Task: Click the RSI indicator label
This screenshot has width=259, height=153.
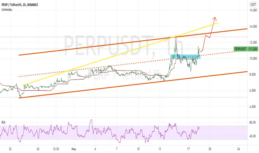Action: coord(3,122)
